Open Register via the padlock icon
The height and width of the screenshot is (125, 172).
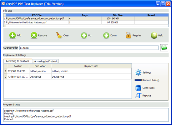(128, 35)
